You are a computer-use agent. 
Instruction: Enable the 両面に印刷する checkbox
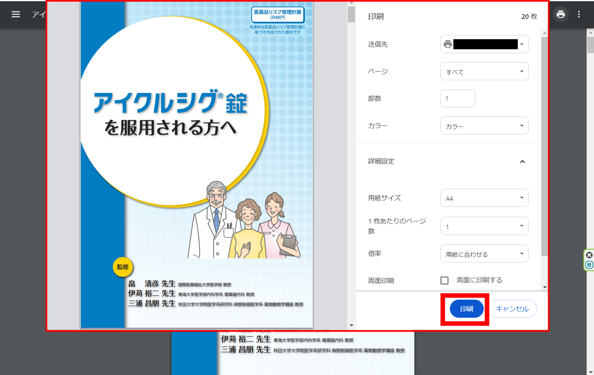444,280
